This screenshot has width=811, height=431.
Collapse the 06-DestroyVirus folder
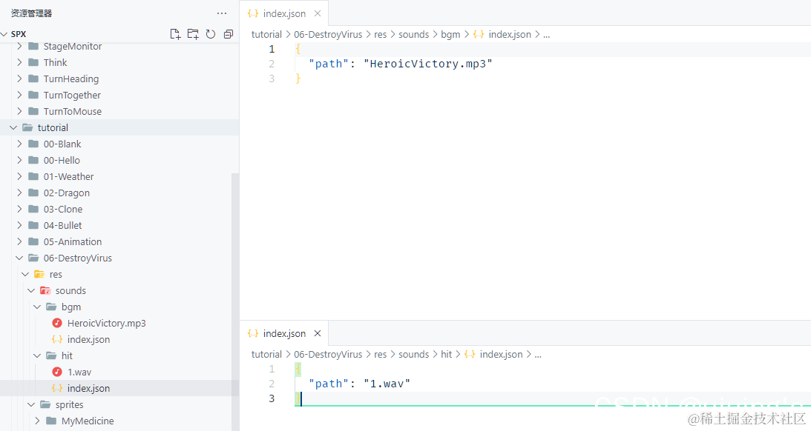click(x=19, y=258)
